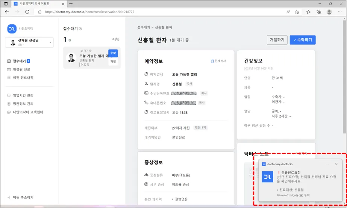Click the 나만의닥터 DR logo
This screenshot has height=208, width=347.
pos(12,29)
